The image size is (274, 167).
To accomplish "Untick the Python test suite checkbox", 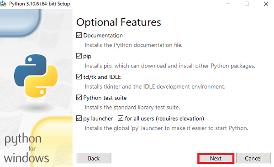I will 79,98.
